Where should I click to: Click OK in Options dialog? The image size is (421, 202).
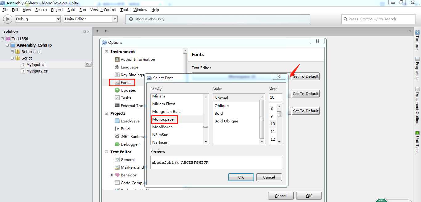click(x=309, y=196)
